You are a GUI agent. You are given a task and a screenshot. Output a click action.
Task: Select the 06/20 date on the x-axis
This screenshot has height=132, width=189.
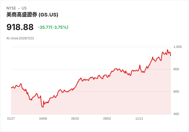click(x=75, y=119)
